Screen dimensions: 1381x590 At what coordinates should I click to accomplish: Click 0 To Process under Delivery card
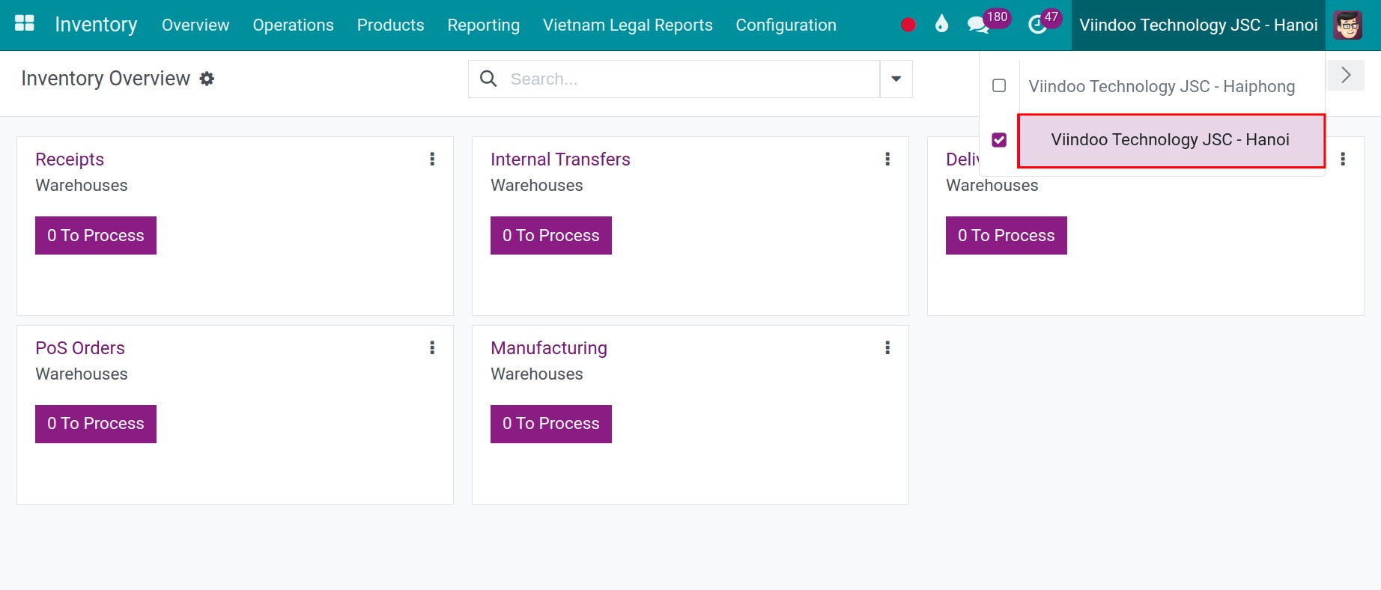(1007, 235)
